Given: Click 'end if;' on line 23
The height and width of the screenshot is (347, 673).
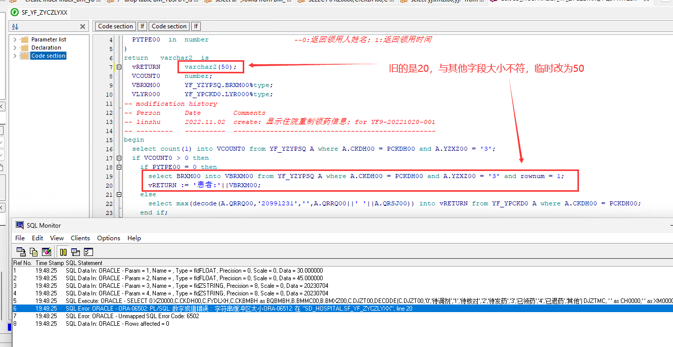Looking at the screenshot, I should click(154, 212).
